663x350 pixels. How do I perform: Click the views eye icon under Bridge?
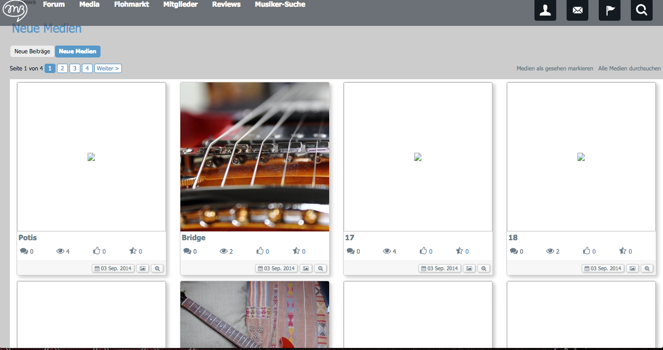[223, 252]
